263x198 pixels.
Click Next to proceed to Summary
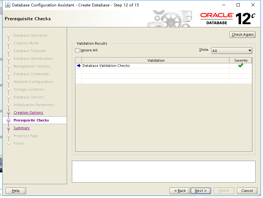click(x=200, y=190)
